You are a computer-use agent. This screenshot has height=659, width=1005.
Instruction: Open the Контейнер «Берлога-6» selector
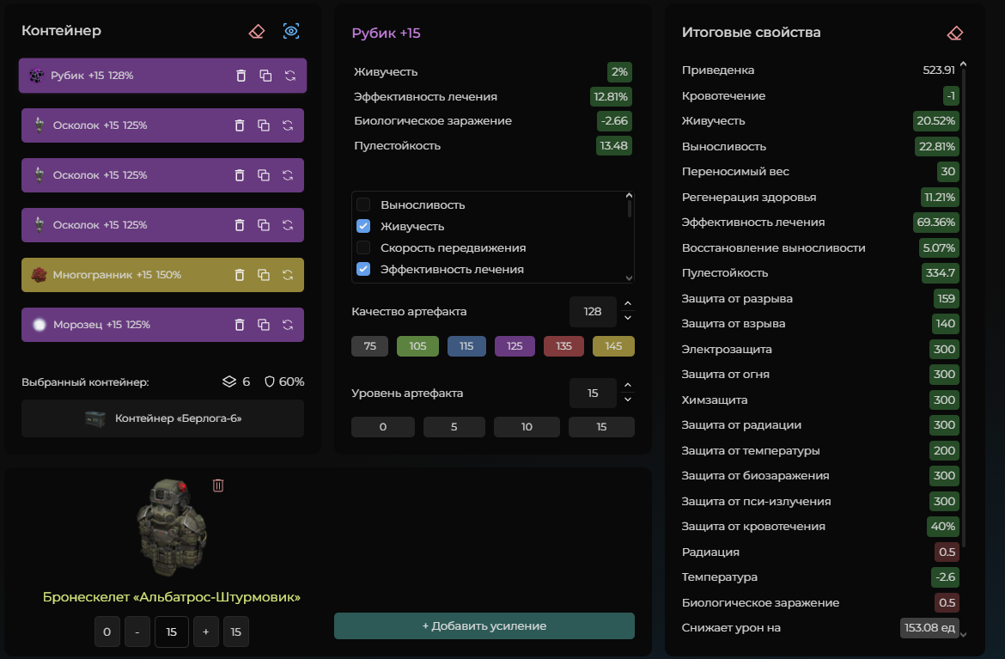coord(163,418)
